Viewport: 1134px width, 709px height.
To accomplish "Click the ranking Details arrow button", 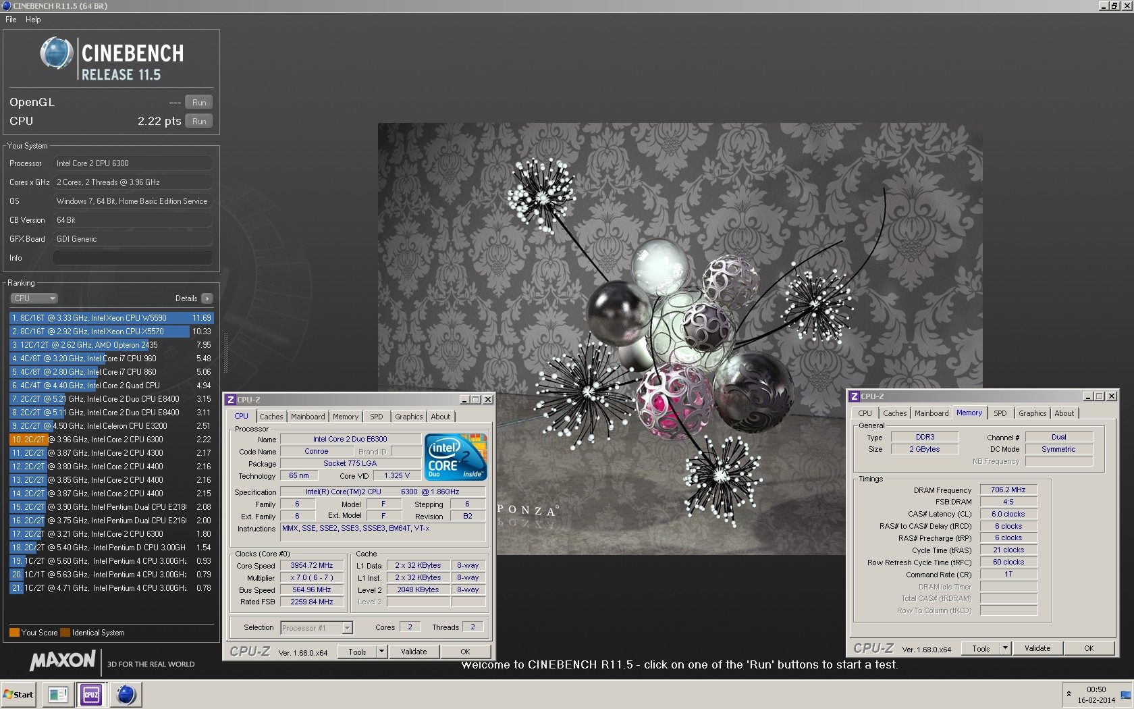I will (207, 298).
